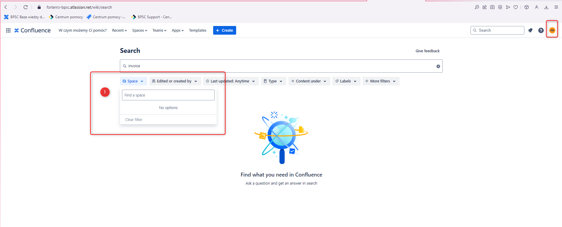Viewport: 562px width, 227px height.
Task: Open the Teams menu
Action: 159,30
